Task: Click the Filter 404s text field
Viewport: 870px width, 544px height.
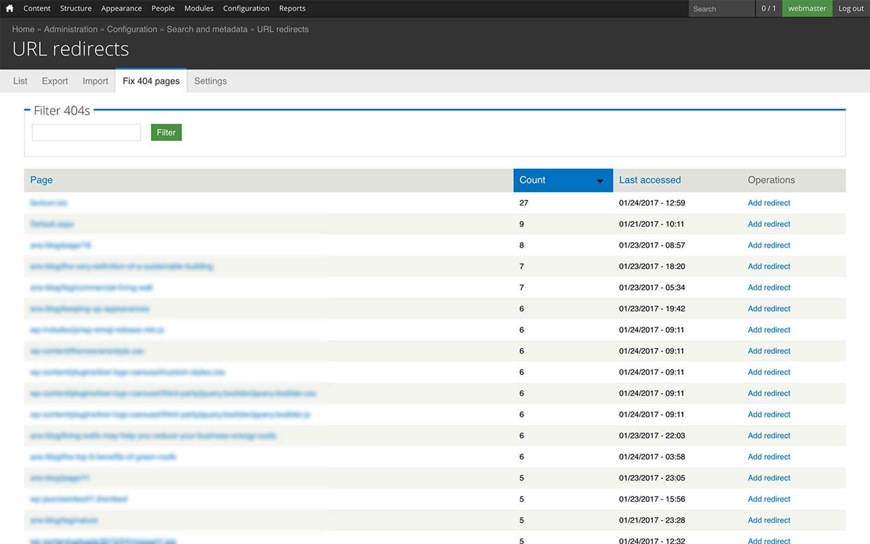Action: tap(86, 132)
